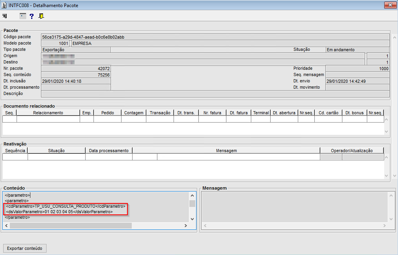Viewport: 398px width, 255px height.
Task: Click the Sequência column header in Reativação
Action: coord(15,151)
